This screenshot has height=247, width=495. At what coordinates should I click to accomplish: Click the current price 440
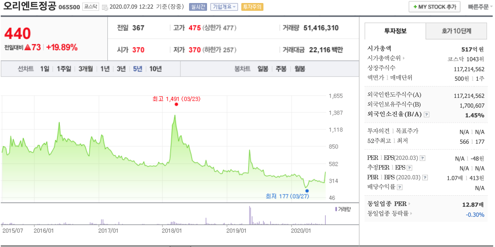coord(17,34)
